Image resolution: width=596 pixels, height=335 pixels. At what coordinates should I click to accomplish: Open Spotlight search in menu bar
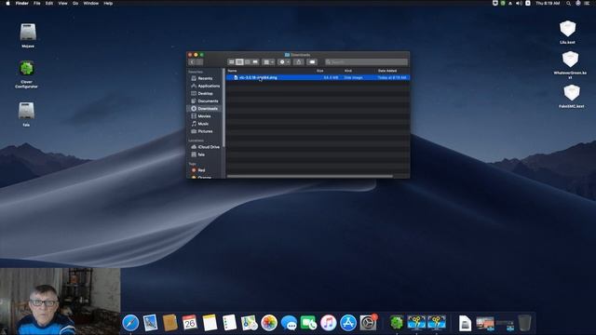[x=568, y=3]
